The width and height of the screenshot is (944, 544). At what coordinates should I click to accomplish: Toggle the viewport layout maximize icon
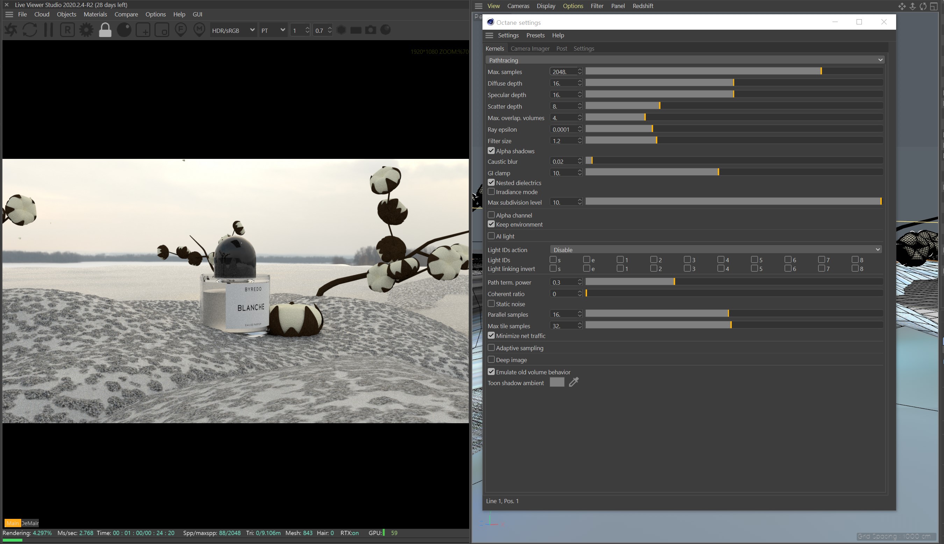pos(934,6)
